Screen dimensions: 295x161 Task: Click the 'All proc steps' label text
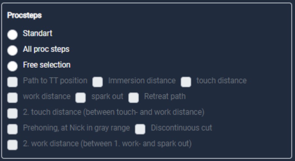(x=46, y=49)
